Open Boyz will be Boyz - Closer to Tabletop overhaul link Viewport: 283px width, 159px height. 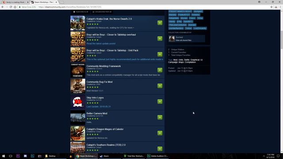tap(111, 34)
